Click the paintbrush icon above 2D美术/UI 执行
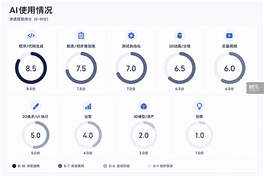This screenshot has height=176, width=264. tap(36, 106)
